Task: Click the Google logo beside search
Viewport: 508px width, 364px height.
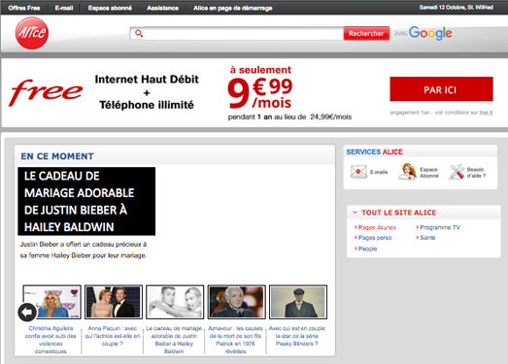Action: point(430,33)
